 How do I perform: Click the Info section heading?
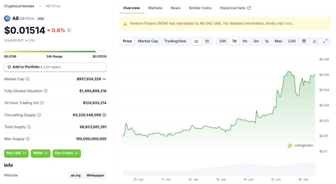pos(8,165)
